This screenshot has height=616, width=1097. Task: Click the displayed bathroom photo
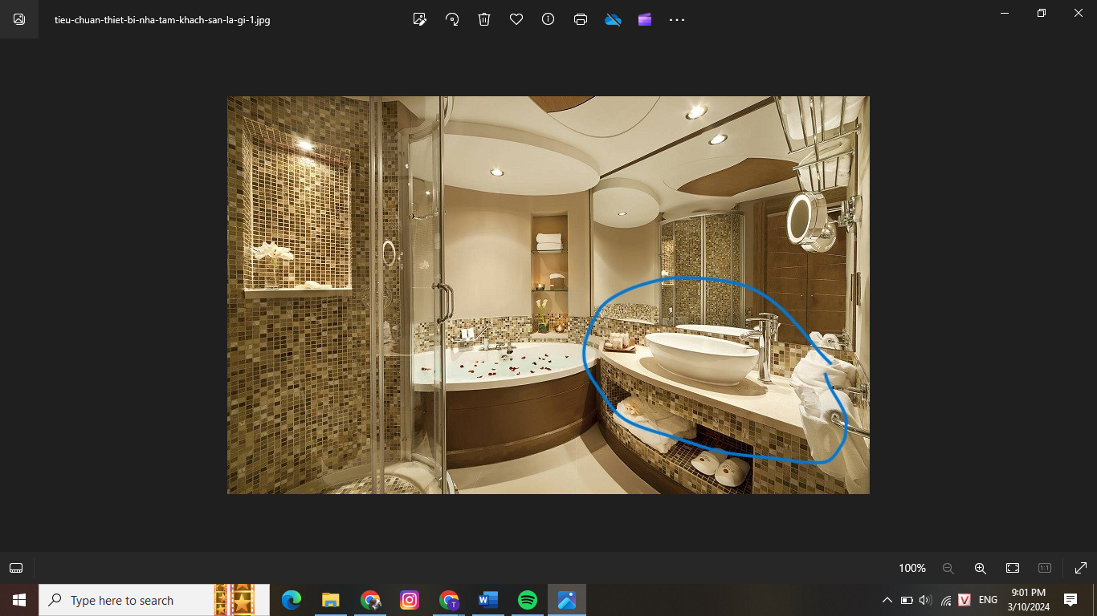pos(548,295)
